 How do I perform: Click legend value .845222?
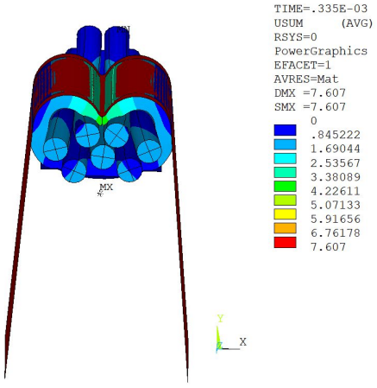click(x=336, y=135)
